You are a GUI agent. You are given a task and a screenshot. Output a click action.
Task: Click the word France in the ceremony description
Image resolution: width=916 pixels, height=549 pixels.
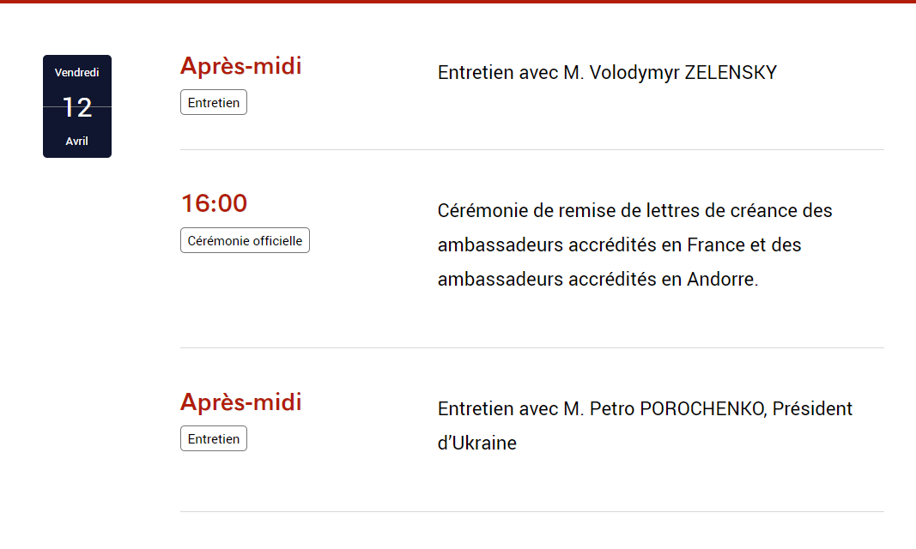click(716, 245)
